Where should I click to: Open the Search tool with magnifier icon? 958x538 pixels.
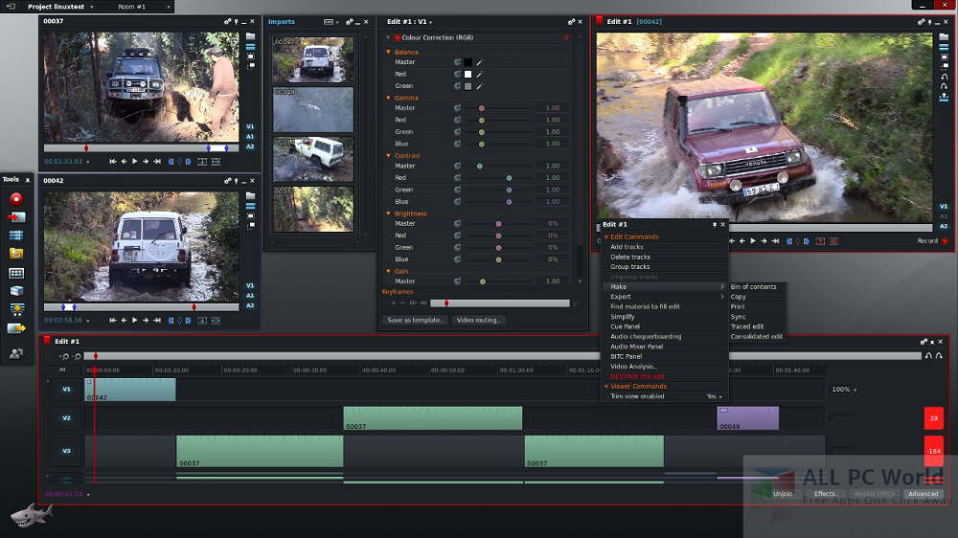16,254
